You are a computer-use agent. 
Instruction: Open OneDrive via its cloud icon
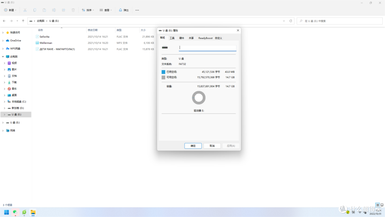coord(7,41)
